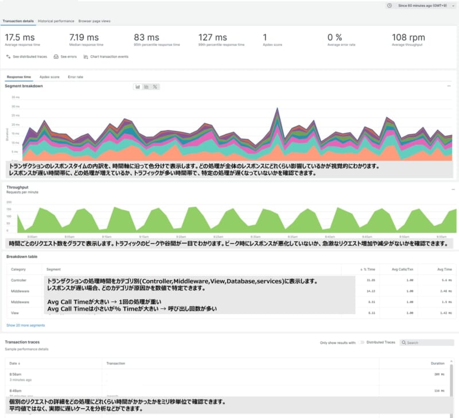The width and height of the screenshot is (459, 418).
Task: Click the See distributed traces icon
Action: pyautogui.click(x=9, y=57)
